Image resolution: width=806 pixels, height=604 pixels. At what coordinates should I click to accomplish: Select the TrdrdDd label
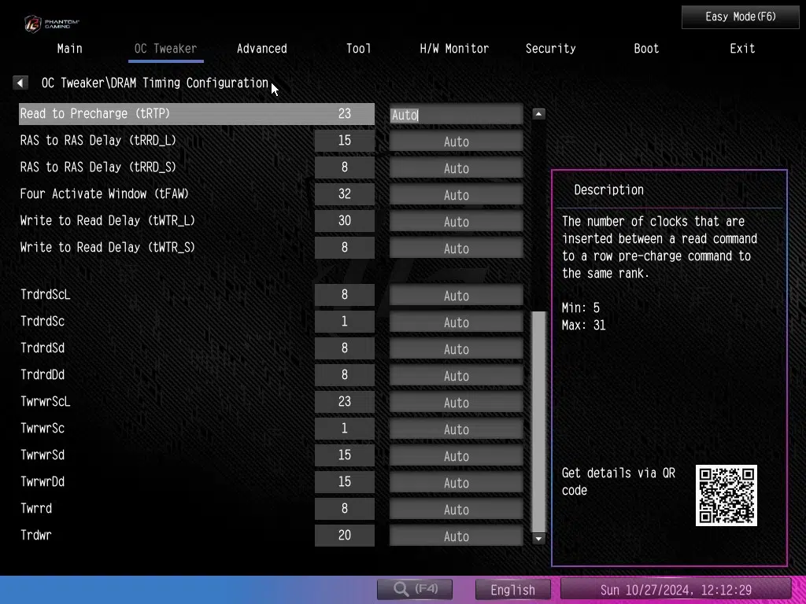coord(43,374)
